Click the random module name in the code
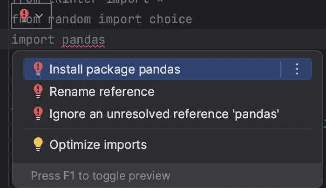 tap(70, 19)
